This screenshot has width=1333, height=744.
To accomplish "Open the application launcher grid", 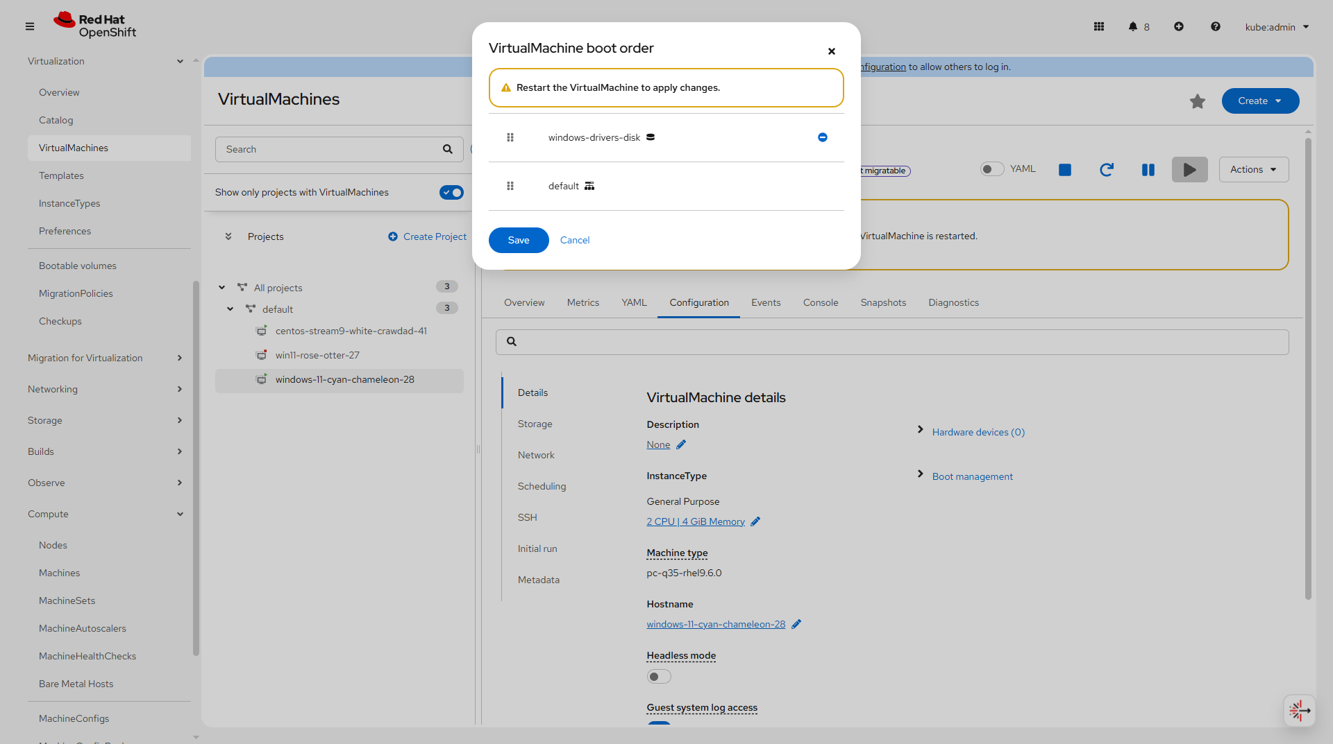I will click(x=1099, y=27).
